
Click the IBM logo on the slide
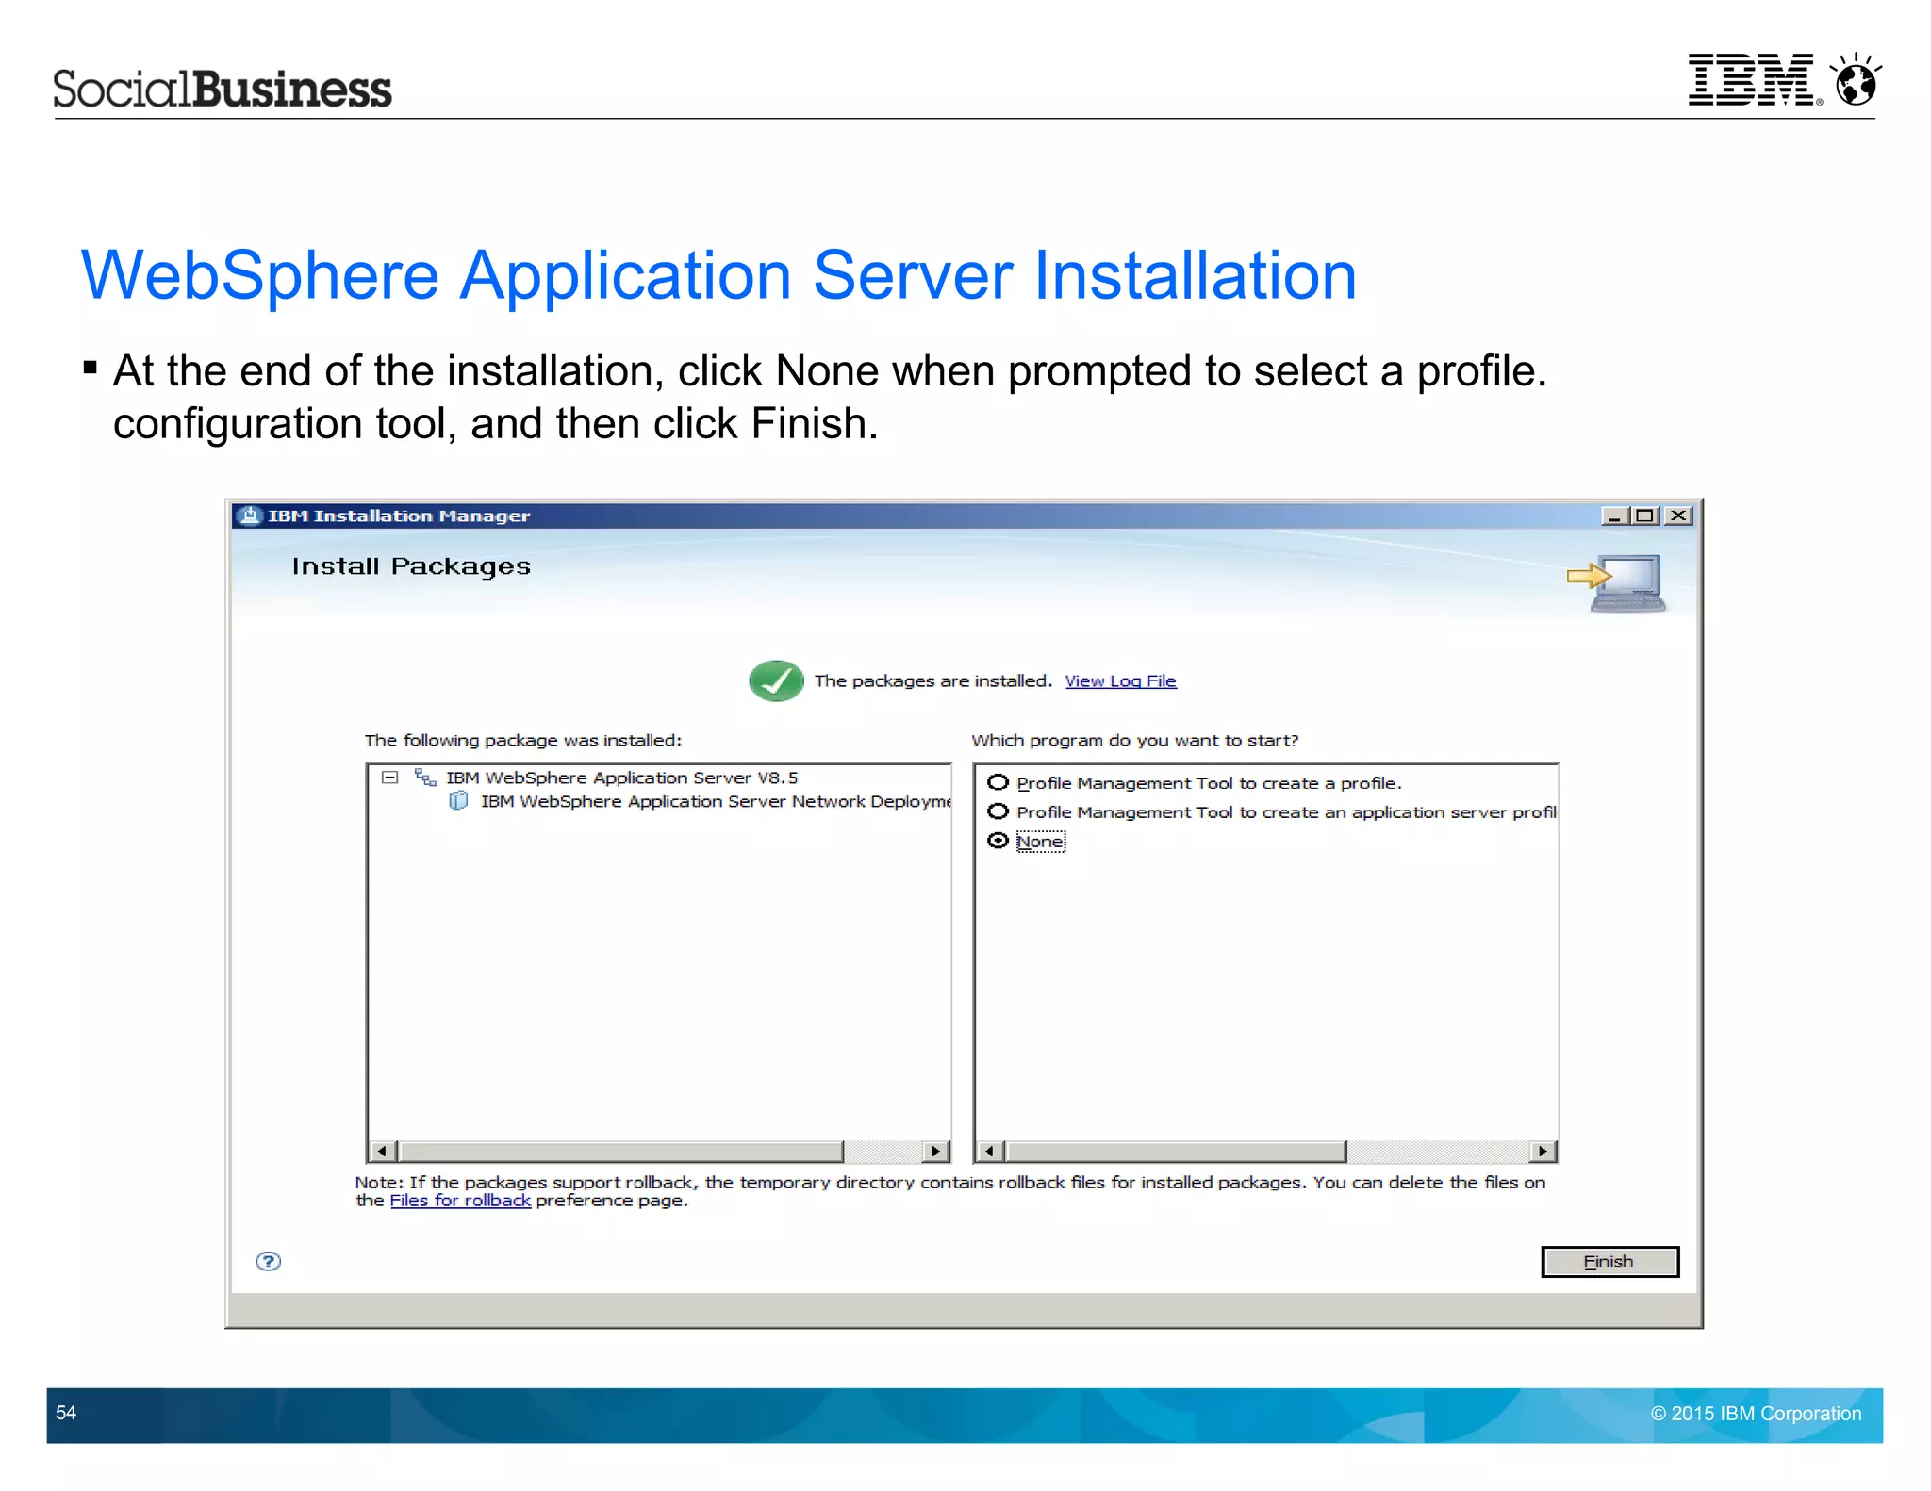pos(1754,79)
